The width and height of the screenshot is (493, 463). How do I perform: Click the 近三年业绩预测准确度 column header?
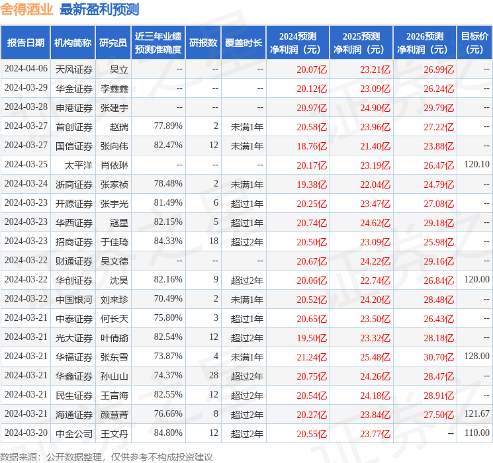pyautogui.click(x=158, y=43)
